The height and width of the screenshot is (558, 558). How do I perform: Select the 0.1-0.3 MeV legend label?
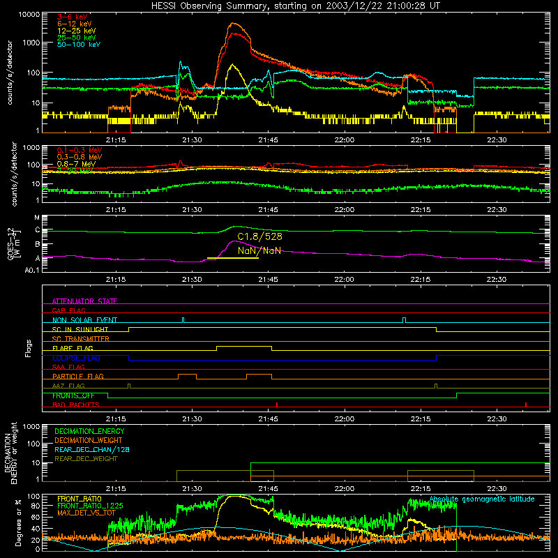tap(80, 150)
